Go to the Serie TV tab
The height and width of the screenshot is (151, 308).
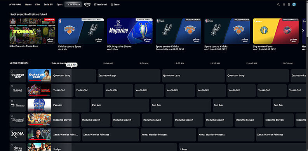pyautogui.click(x=48, y=5)
